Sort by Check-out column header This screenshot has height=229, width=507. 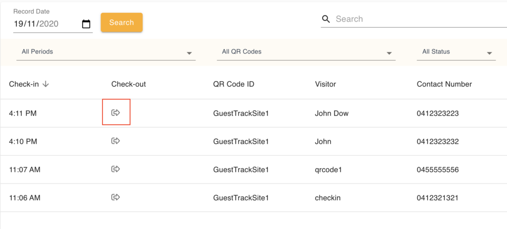tap(128, 84)
